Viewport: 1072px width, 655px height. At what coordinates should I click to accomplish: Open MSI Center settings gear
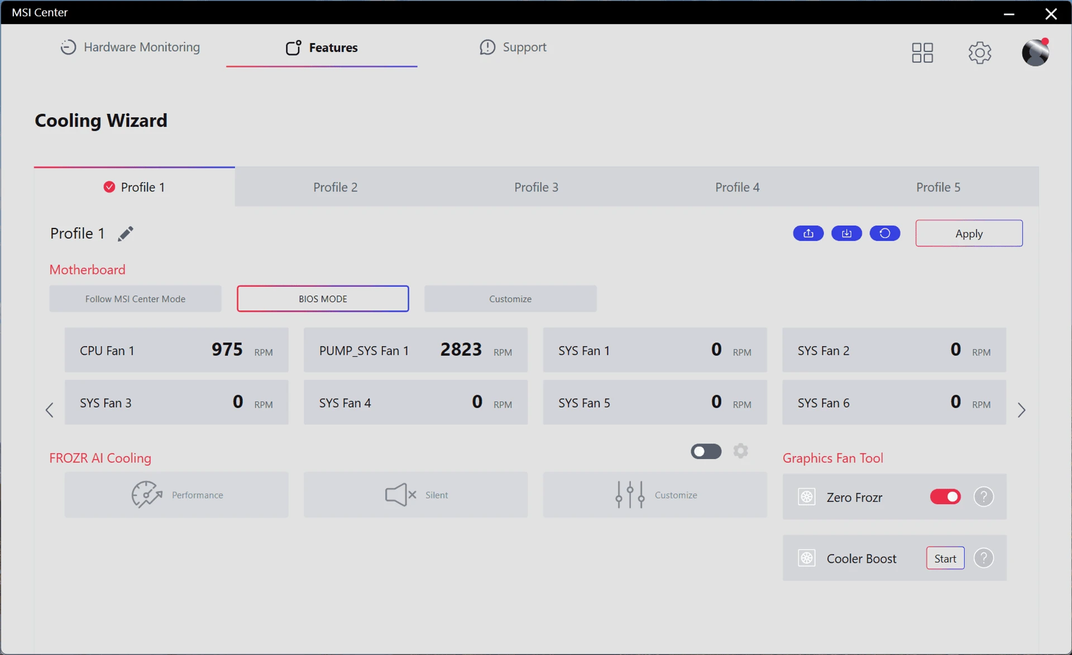point(980,52)
